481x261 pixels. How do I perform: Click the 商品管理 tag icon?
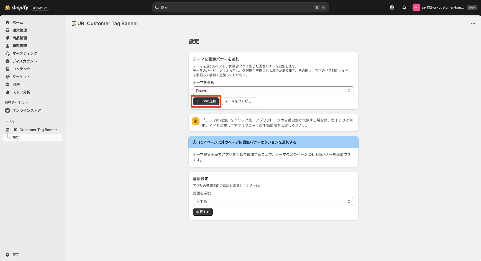click(x=7, y=38)
